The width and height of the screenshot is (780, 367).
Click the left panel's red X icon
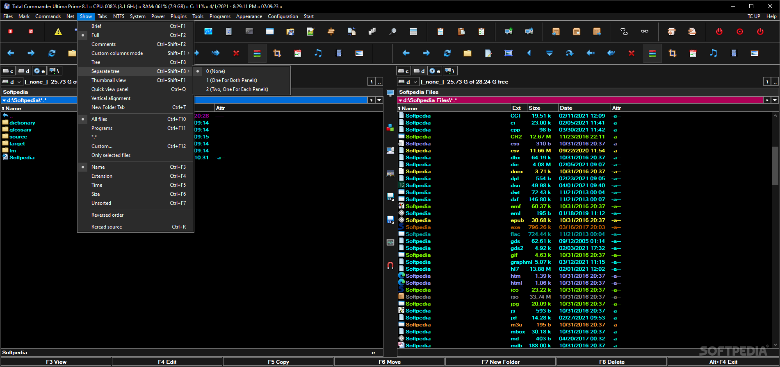coord(236,53)
